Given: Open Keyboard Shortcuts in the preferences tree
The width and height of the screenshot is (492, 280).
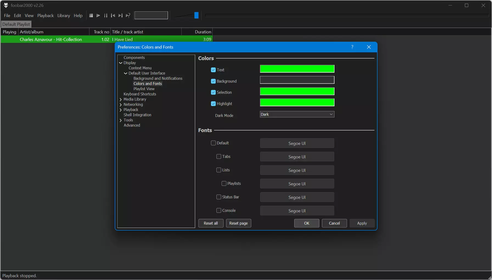Looking at the screenshot, I should pyautogui.click(x=140, y=94).
